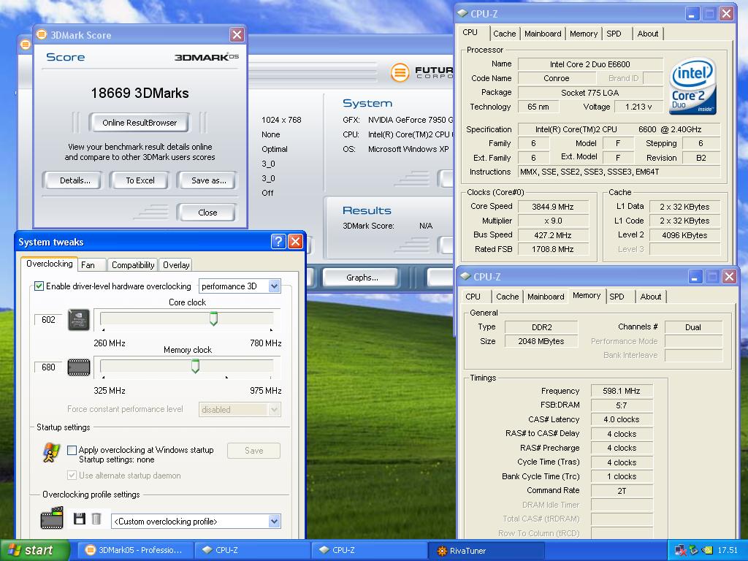
Task: Toggle Enable driver-level hardware overclocking
Action: 39,286
